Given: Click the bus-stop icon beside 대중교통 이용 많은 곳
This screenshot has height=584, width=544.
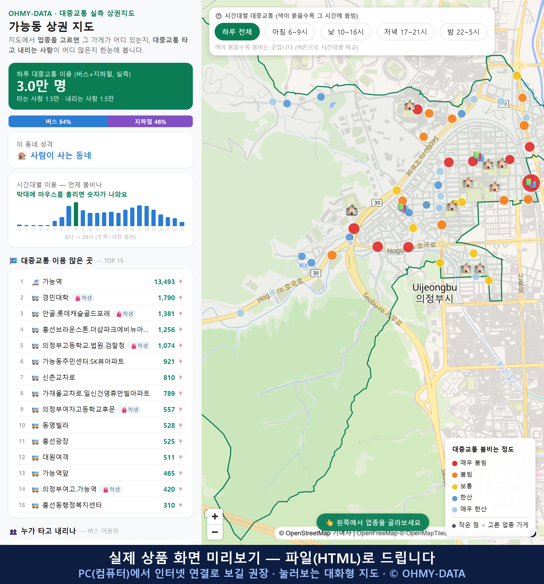Looking at the screenshot, I should click(x=13, y=261).
